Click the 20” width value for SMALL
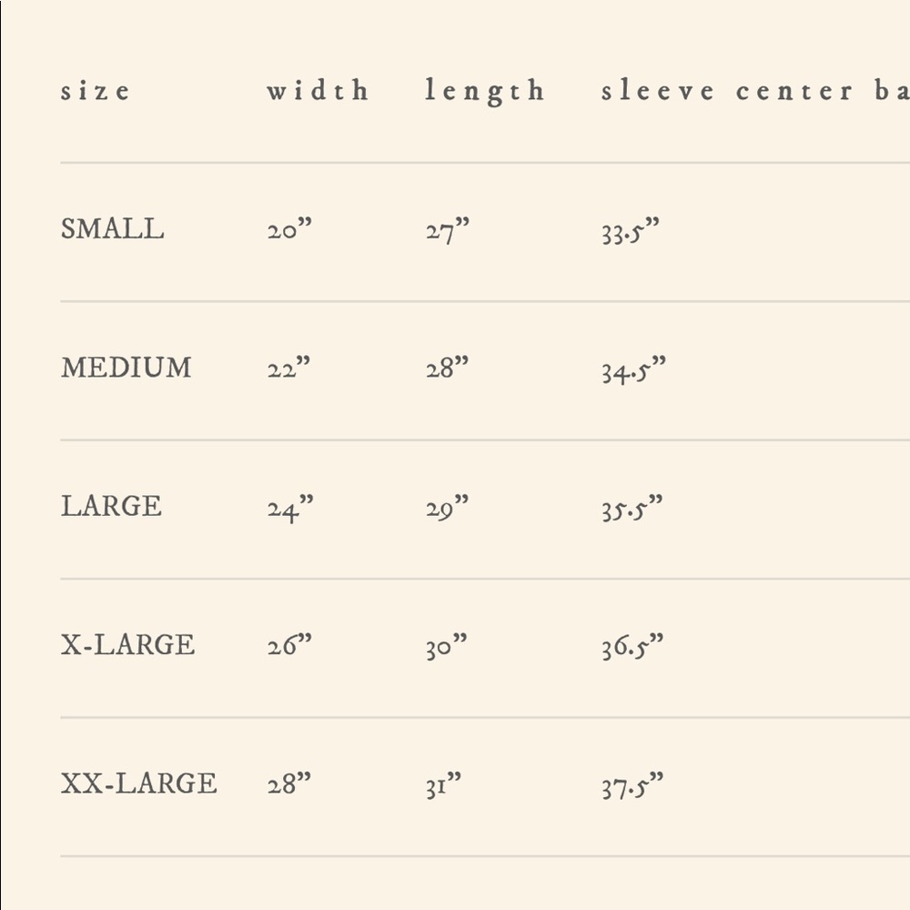This screenshot has height=910, width=910. click(x=289, y=230)
